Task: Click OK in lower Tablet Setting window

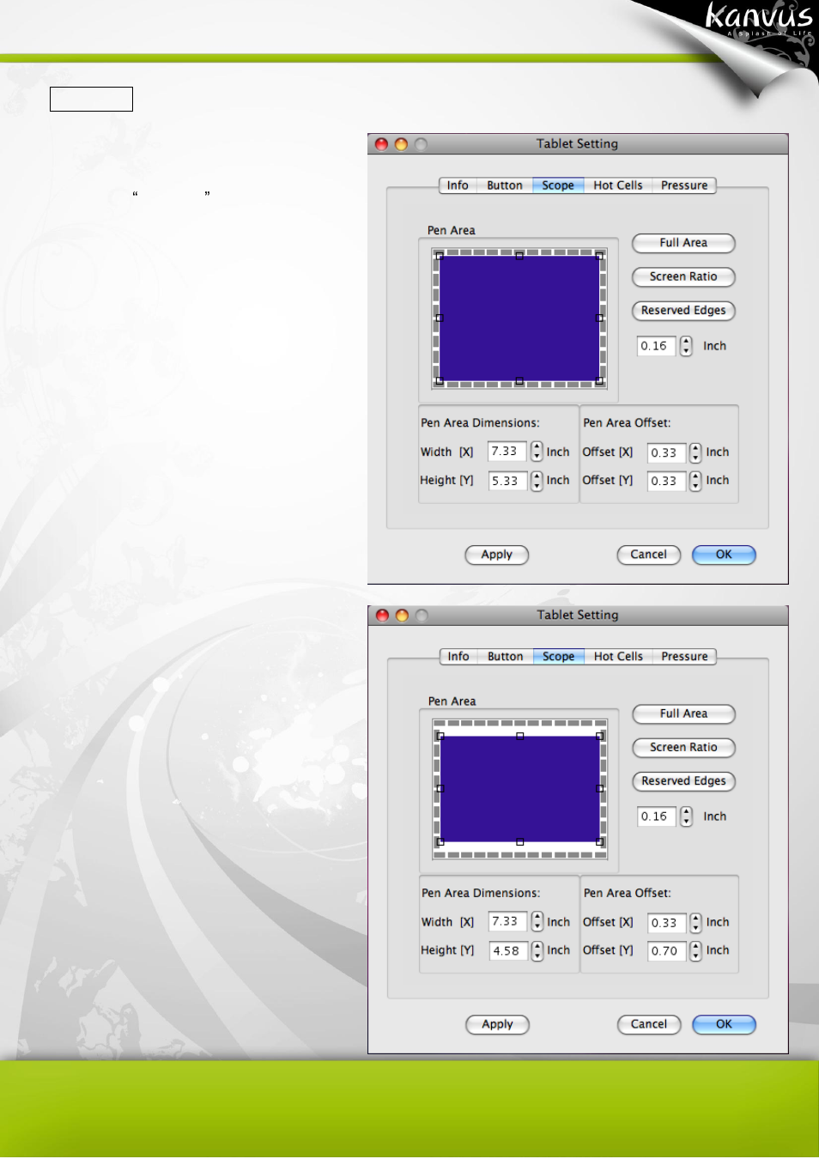Action: click(725, 1024)
